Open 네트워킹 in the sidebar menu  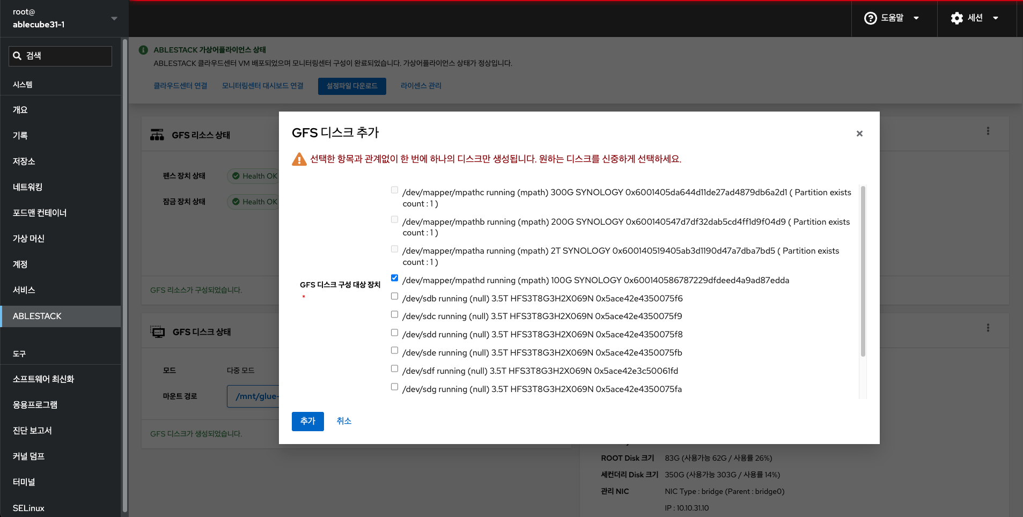tap(28, 187)
